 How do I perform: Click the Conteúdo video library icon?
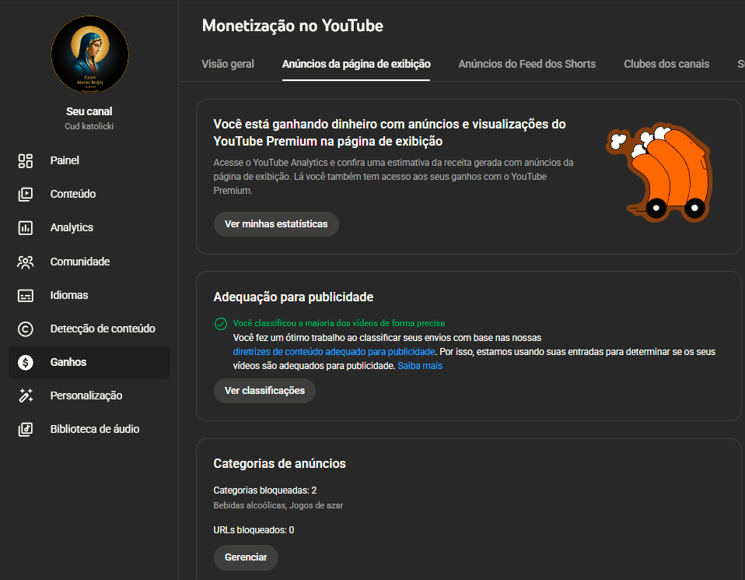click(25, 194)
